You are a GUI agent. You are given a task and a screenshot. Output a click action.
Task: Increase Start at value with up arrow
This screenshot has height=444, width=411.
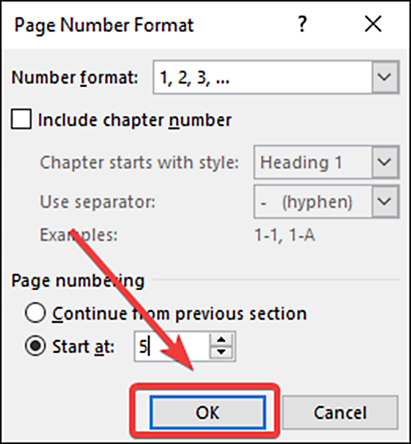[x=221, y=339]
